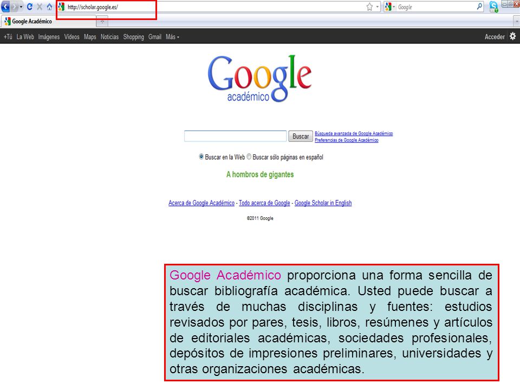This screenshot has height=390, width=520.
Task: Open Preferencias de Google Académico
Action: point(347,140)
